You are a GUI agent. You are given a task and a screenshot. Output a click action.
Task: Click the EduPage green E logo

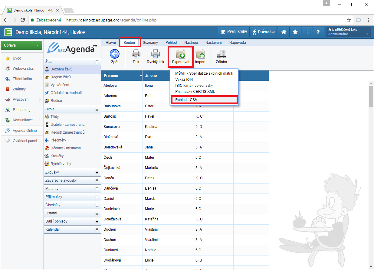(8, 32)
